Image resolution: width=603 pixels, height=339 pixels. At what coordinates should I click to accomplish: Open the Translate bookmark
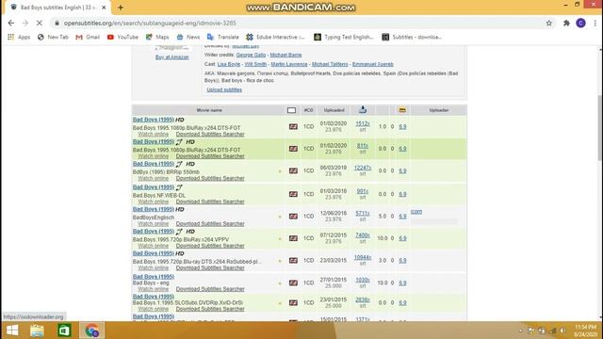[x=223, y=37]
